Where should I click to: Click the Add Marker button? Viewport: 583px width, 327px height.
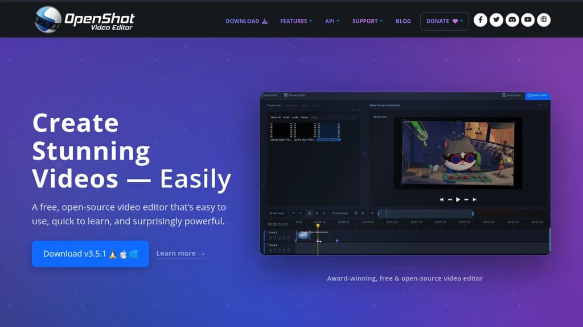[340, 213]
